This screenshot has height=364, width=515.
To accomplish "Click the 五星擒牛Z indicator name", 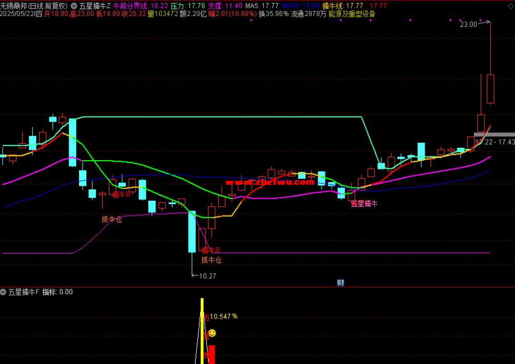I will pos(95,6).
